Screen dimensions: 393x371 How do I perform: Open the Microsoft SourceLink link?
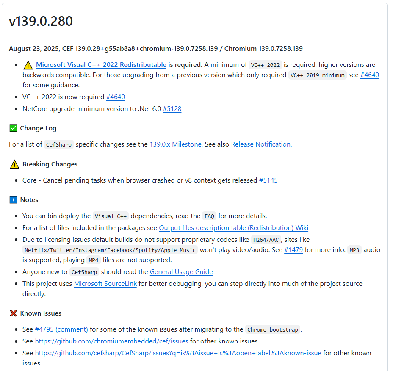point(105,283)
